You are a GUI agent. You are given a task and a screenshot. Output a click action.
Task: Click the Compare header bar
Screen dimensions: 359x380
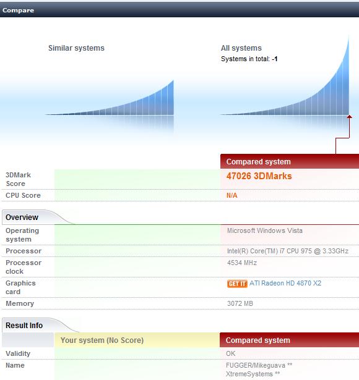tap(179, 10)
